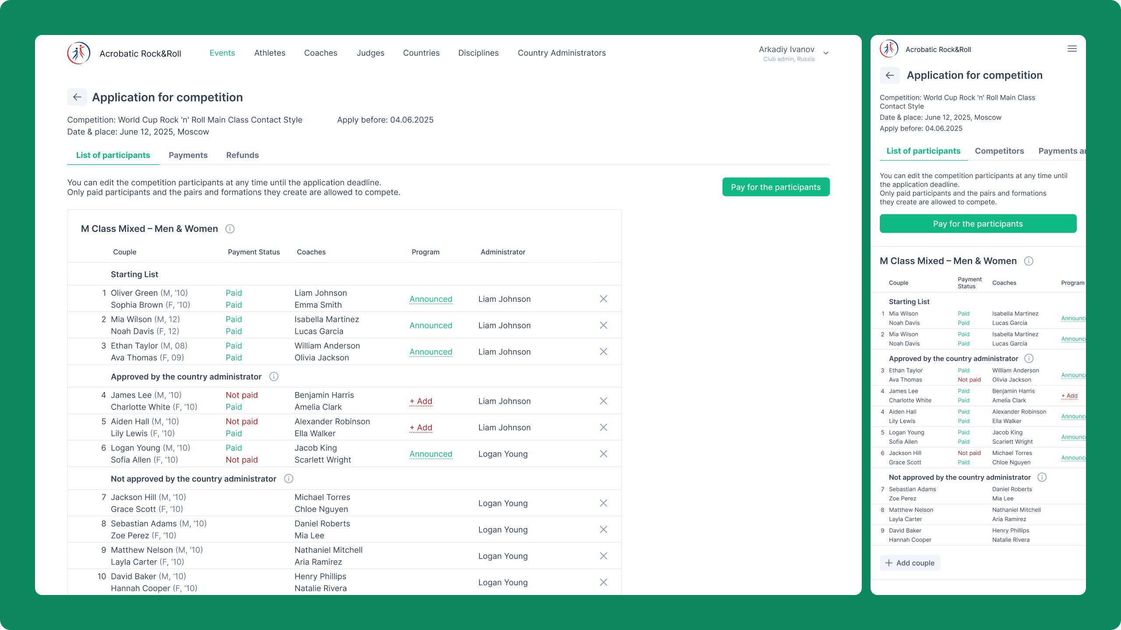Click the 'Not paid' status for Ava Thomas in the mobile panel
This screenshot has width=1121, height=630.
pyautogui.click(x=969, y=380)
